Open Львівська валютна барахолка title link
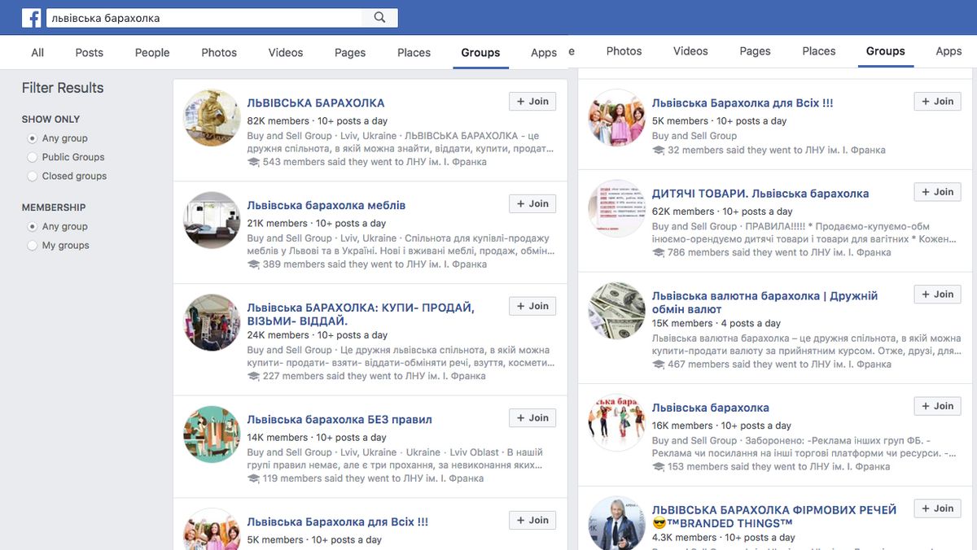Screen dimensions: 977x550 (x=765, y=303)
